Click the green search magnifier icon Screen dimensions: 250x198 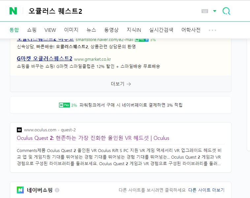coord(226,11)
